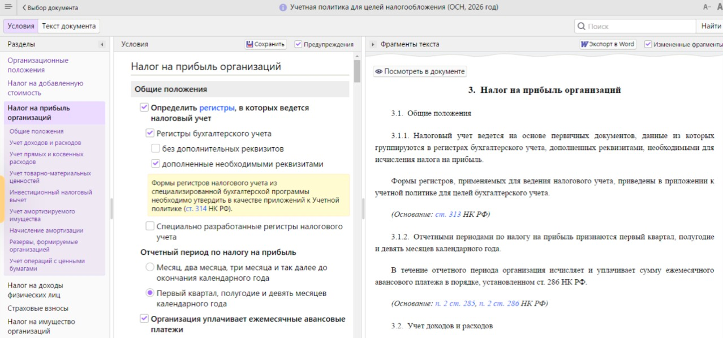
Task: Click the info icon beside document title
Action: tap(283, 8)
